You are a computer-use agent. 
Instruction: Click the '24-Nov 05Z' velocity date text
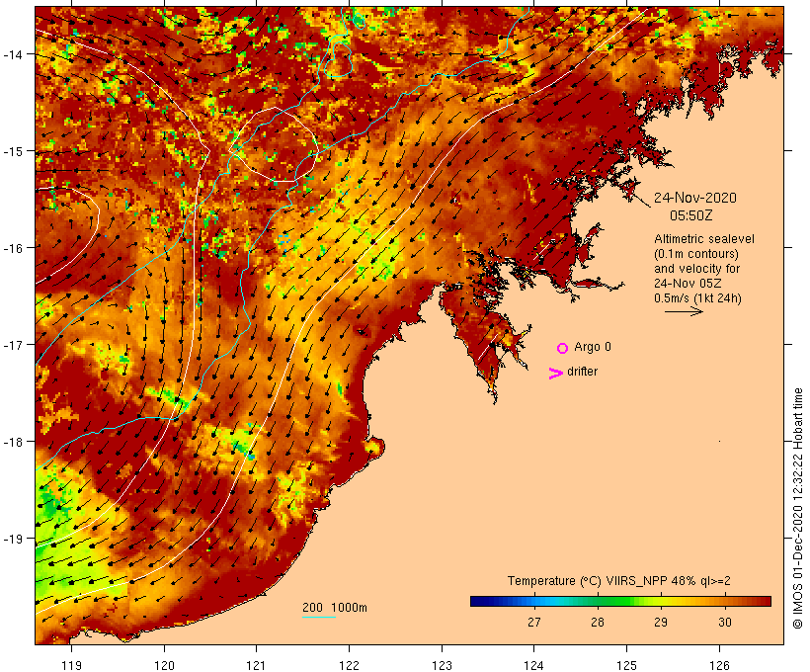pyautogui.click(x=688, y=284)
